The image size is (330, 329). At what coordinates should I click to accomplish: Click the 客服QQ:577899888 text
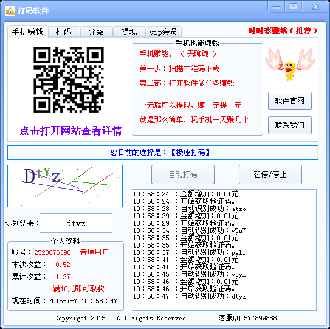pos(247,318)
